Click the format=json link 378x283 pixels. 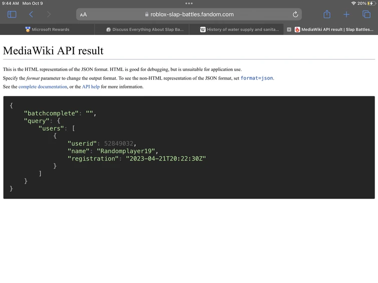[x=257, y=78]
